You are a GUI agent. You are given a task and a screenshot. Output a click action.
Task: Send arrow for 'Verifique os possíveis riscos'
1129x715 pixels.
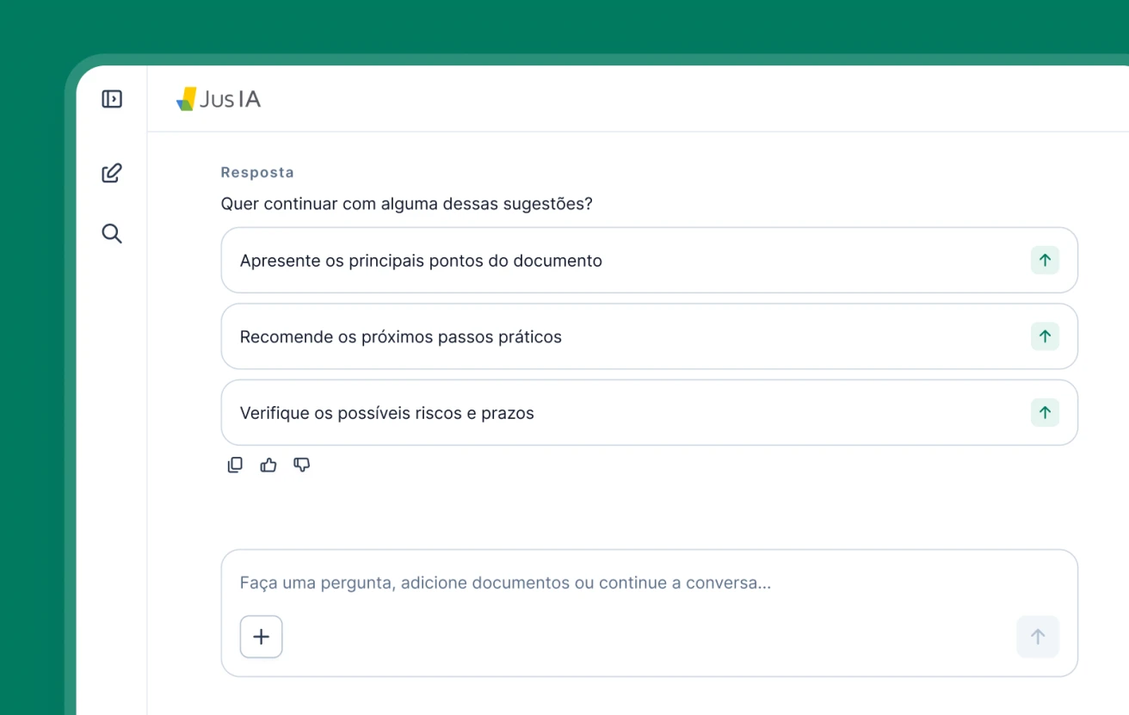(1045, 413)
